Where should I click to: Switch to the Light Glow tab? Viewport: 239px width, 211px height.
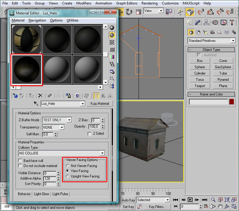pyautogui.click(x=41, y=194)
